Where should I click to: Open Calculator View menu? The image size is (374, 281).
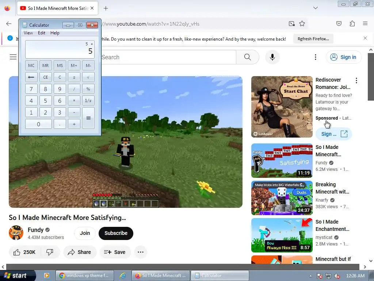click(28, 33)
